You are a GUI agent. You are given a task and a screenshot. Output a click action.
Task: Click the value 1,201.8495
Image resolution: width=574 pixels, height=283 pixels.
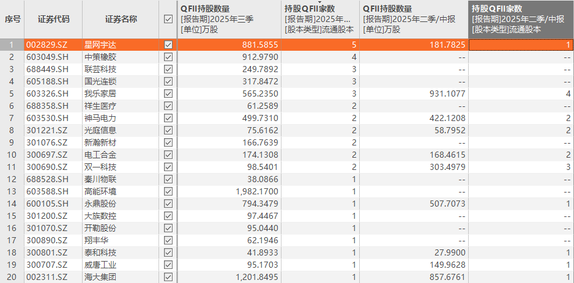point(257,277)
